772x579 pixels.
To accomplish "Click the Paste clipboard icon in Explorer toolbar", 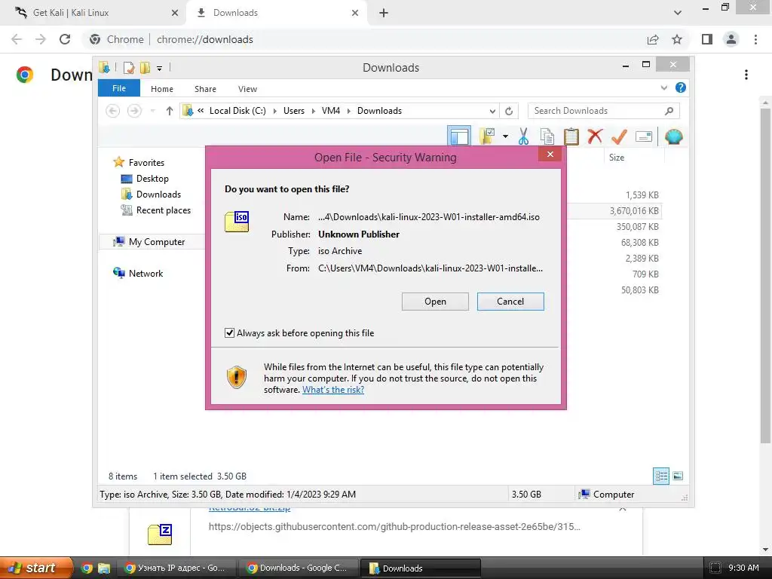I will pyautogui.click(x=571, y=136).
